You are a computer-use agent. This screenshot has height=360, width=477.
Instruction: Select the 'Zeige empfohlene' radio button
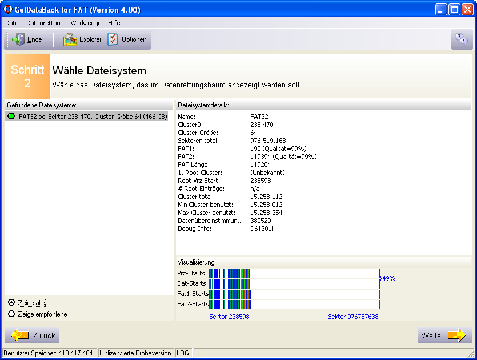[11, 314]
